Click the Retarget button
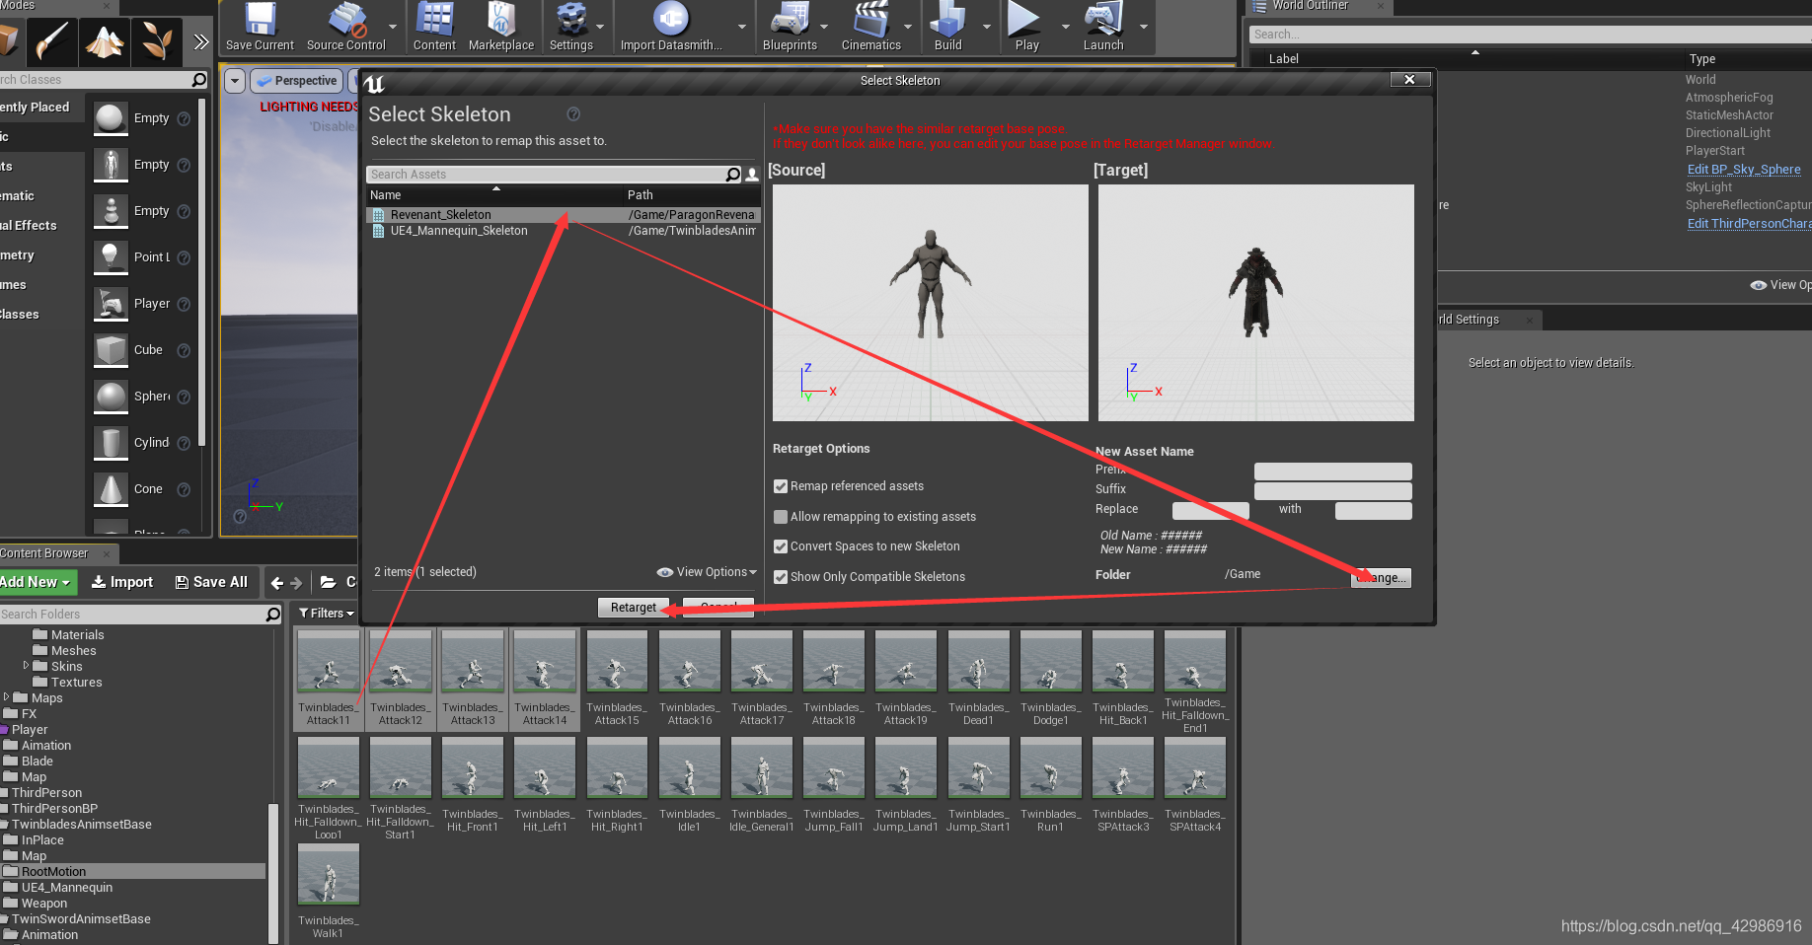The image size is (1812, 945). pos(633,608)
